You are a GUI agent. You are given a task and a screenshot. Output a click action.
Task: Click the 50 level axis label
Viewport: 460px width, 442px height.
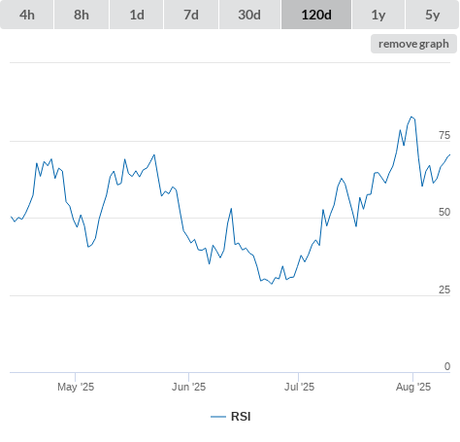(444, 212)
